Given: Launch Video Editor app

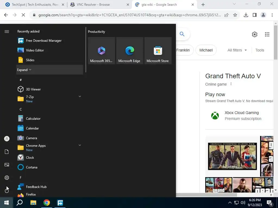Looking at the screenshot, I should click(x=50, y=50).
